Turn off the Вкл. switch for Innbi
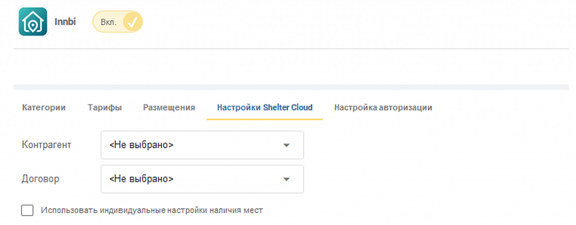This screenshot has width=576, height=225. (117, 22)
